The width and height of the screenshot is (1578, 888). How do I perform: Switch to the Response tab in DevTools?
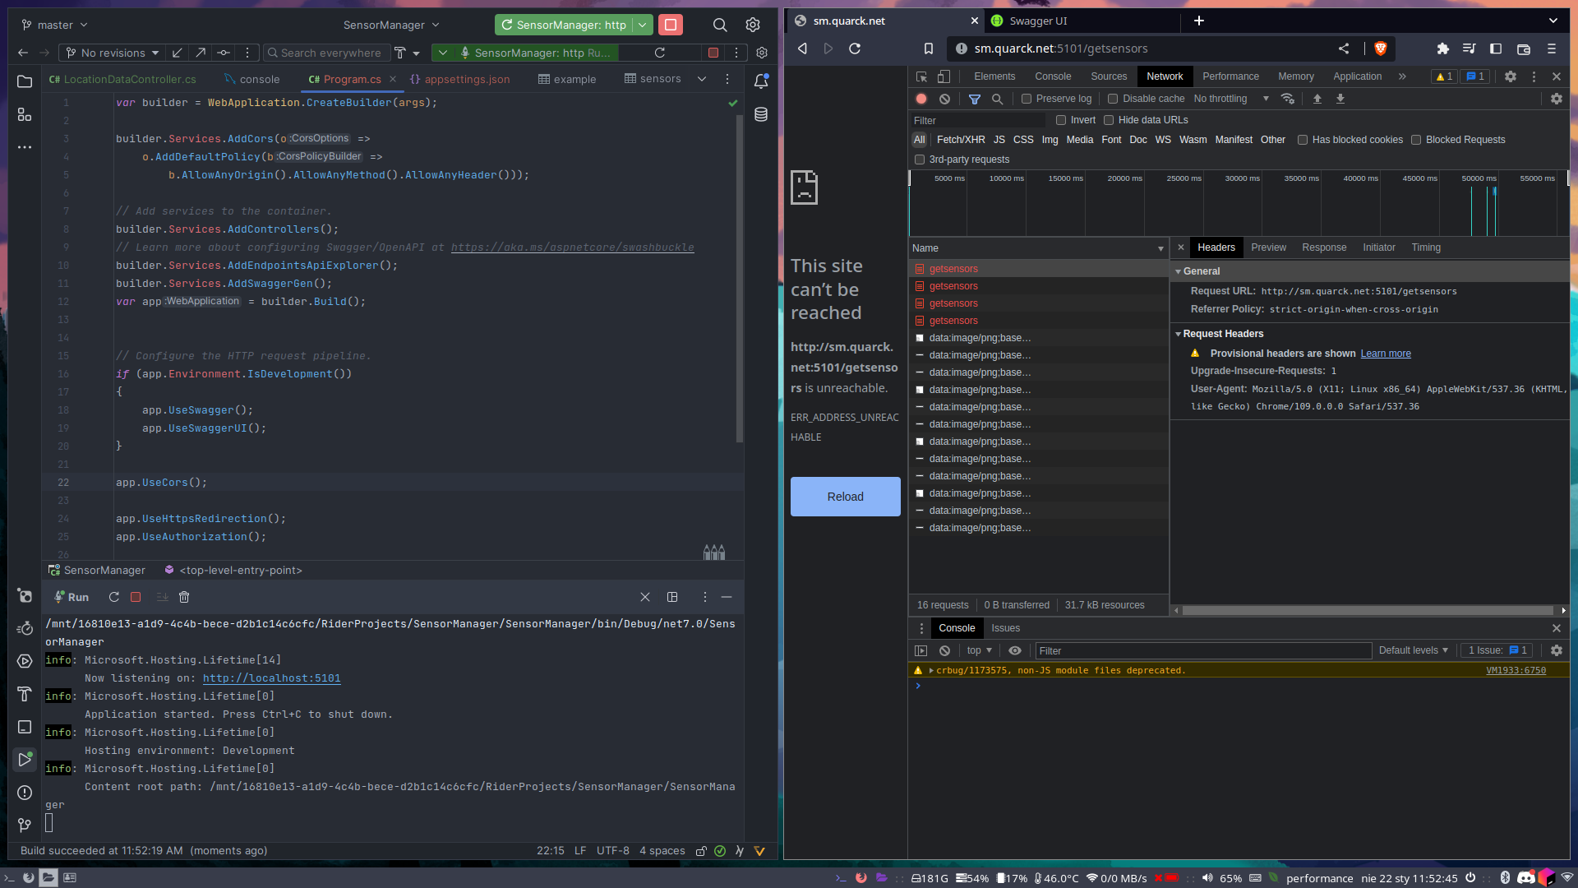point(1324,247)
